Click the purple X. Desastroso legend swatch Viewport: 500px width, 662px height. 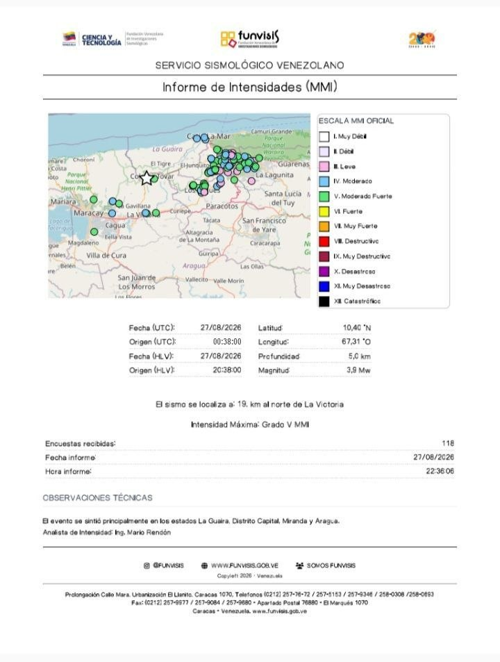coord(324,272)
